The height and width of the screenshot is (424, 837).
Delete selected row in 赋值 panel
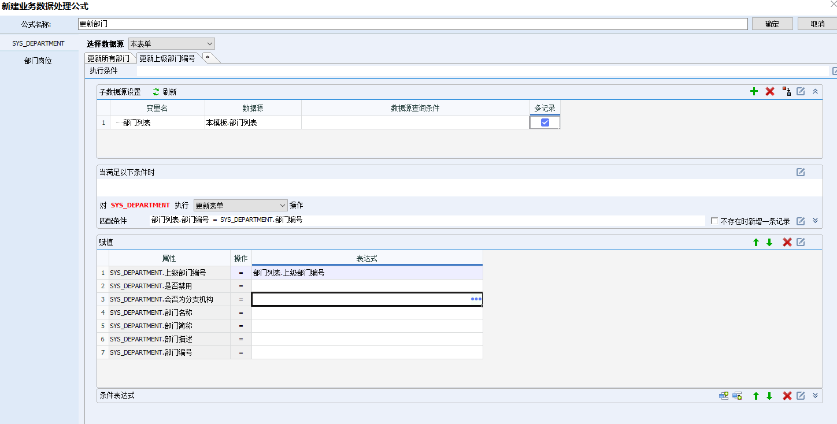pyautogui.click(x=787, y=242)
